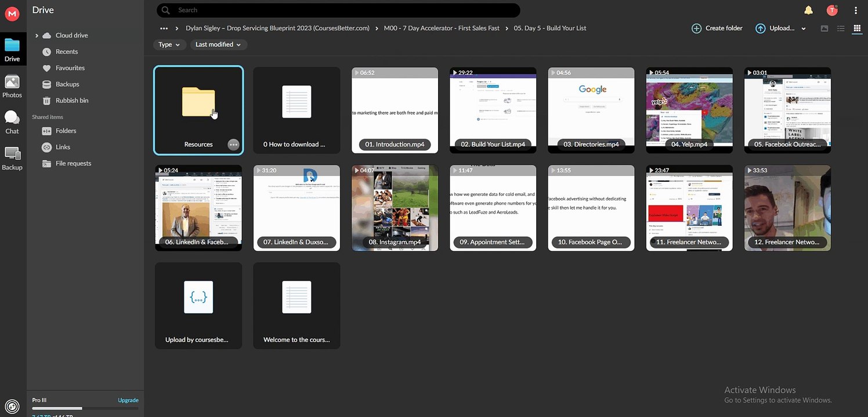868x417 pixels.
Task: Select Upload by coursesbetter file
Action: click(198, 306)
